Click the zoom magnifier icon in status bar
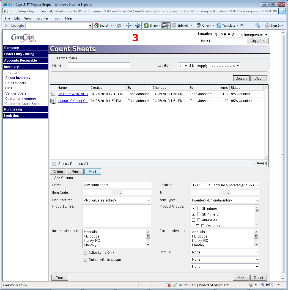The image size is (288, 290). [x=263, y=285]
